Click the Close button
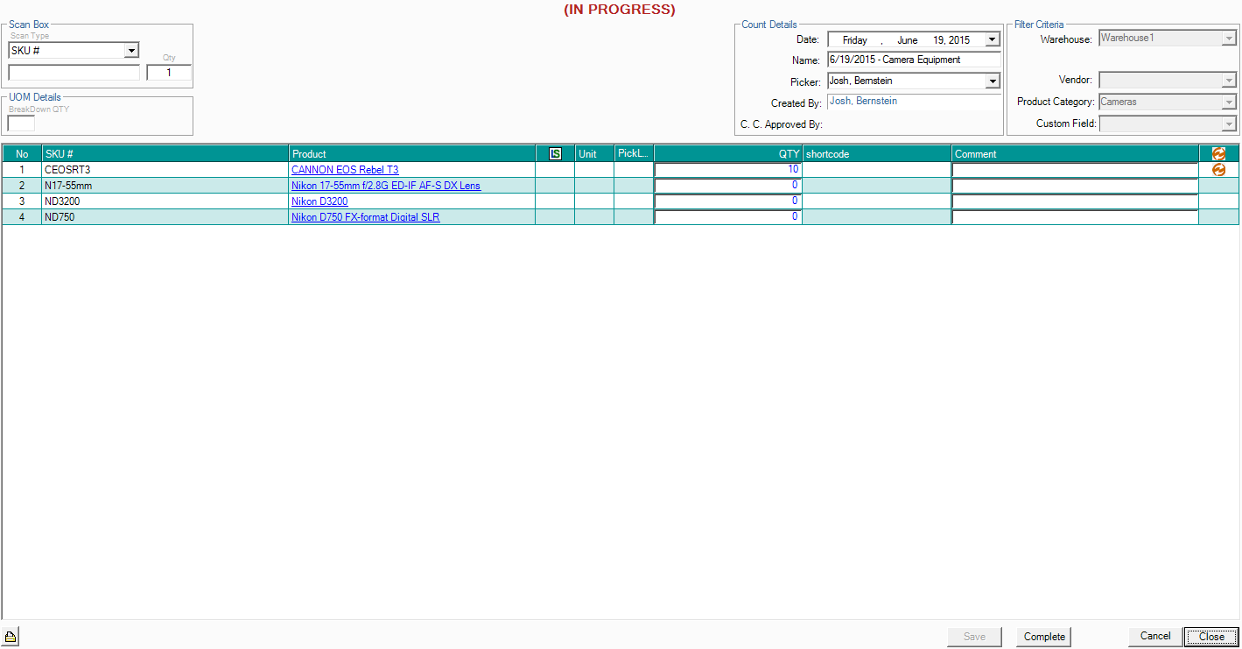This screenshot has height=649, width=1242. point(1211,637)
